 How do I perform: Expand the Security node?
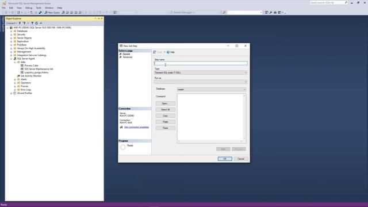(11, 34)
